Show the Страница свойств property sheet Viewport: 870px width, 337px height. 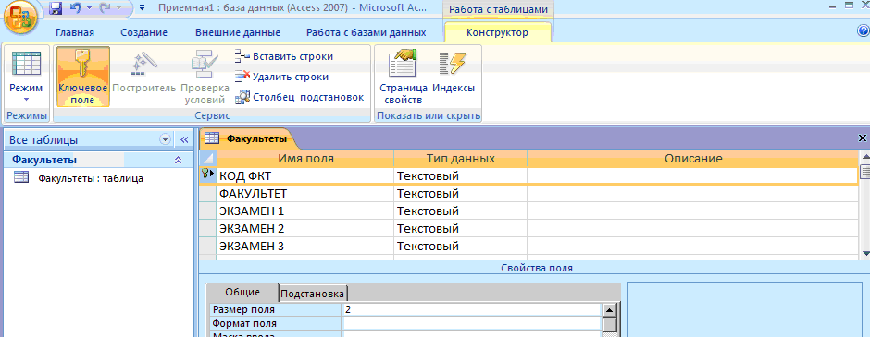[404, 77]
